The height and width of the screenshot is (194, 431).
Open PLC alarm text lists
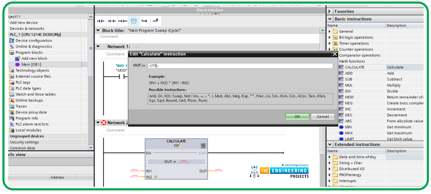32,124
